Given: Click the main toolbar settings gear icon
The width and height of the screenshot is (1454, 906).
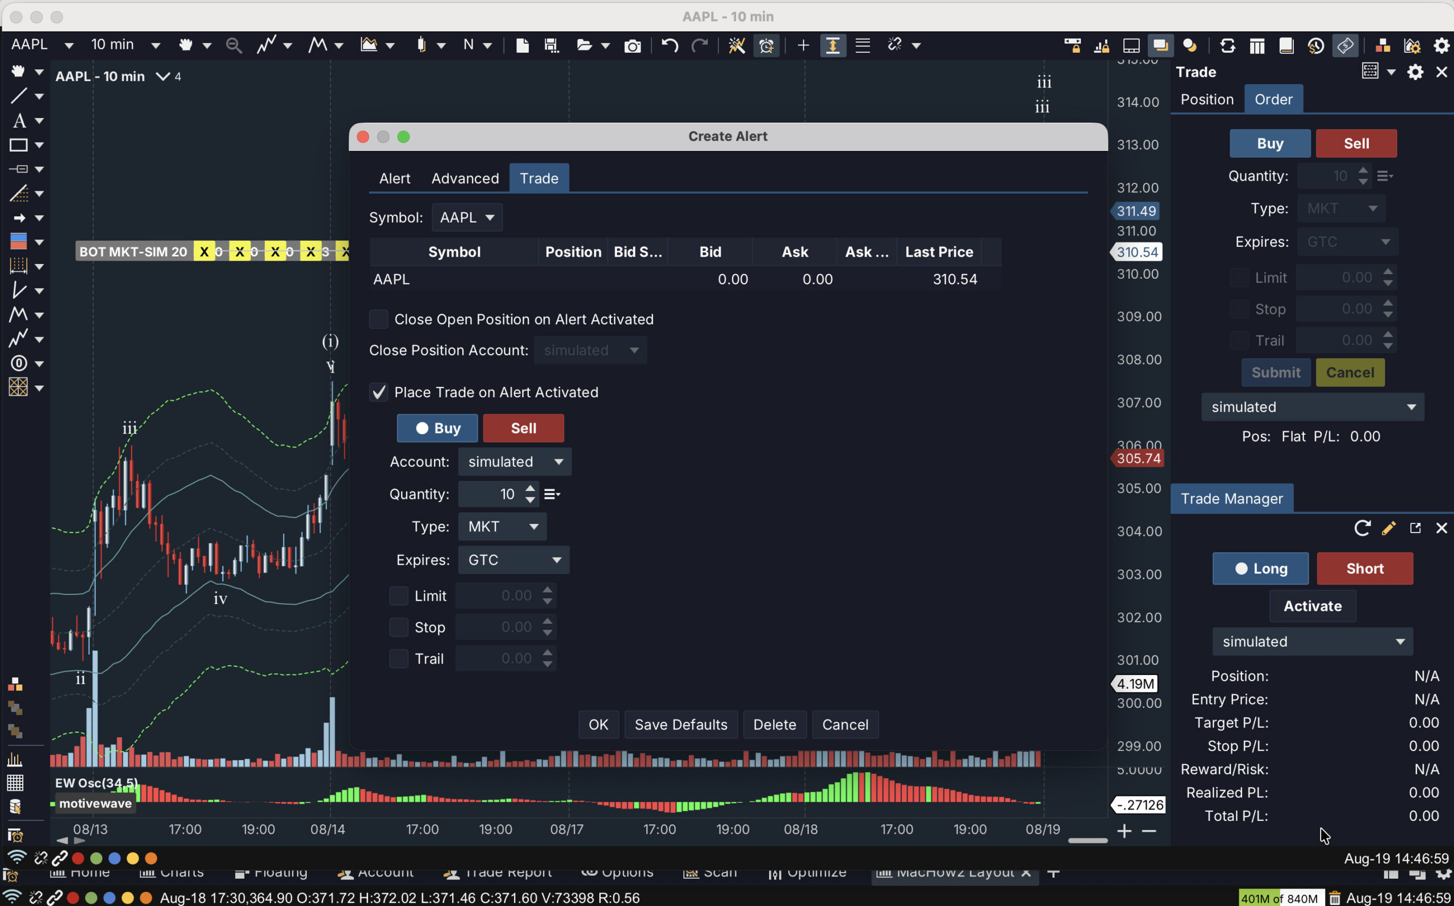Looking at the screenshot, I should tap(1440, 45).
